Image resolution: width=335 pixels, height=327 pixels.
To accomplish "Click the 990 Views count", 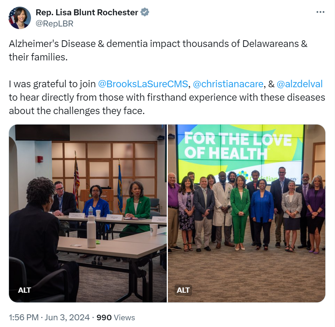I will [x=116, y=317].
